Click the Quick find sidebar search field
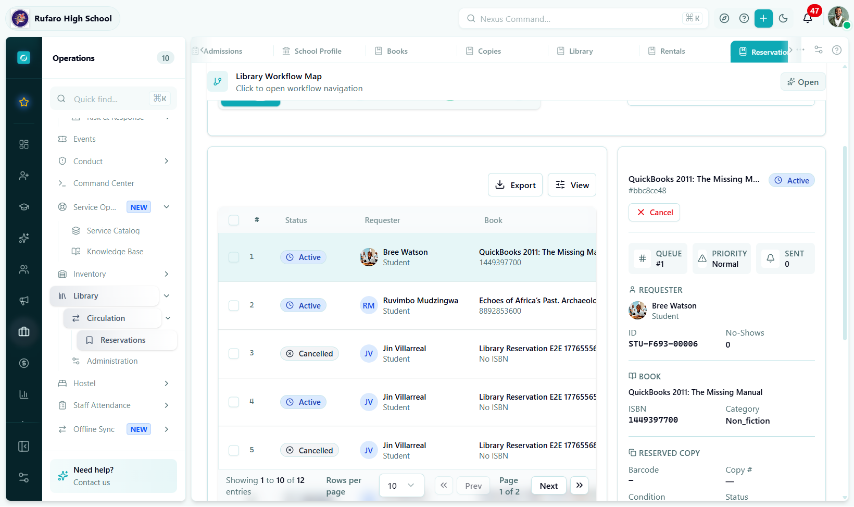The width and height of the screenshot is (854, 507). pos(114,98)
